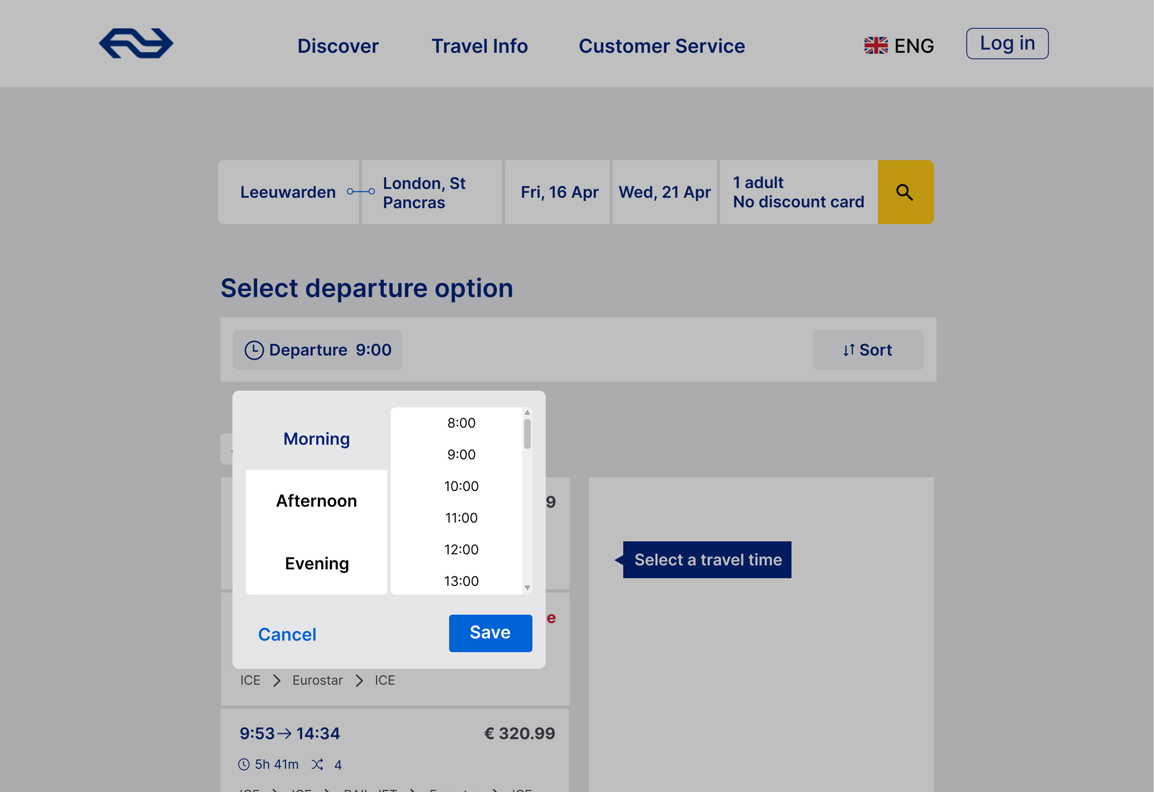The width and height of the screenshot is (1154, 792).
Task: Click the NS railway logo
Action: pyautogui.click(x=136, y=44)
